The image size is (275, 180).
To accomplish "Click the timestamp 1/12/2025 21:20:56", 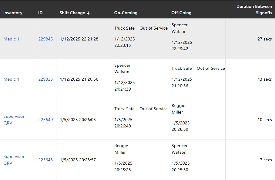I will click(x=79, y=79).
